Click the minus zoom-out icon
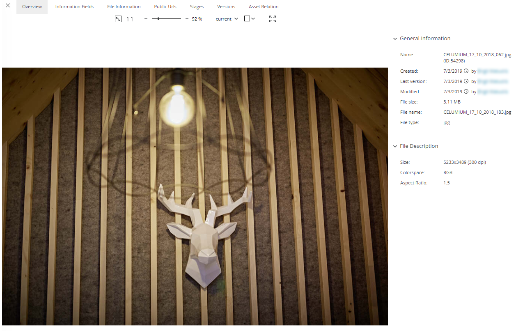The width and height of the screenshot is (532, 331). (146, 19)
